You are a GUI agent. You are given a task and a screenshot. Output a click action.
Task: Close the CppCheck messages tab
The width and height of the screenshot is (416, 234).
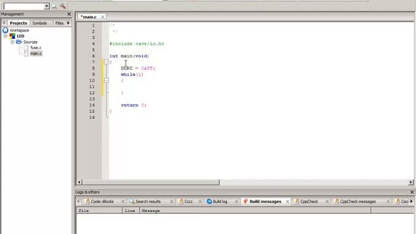pos(388,201)
